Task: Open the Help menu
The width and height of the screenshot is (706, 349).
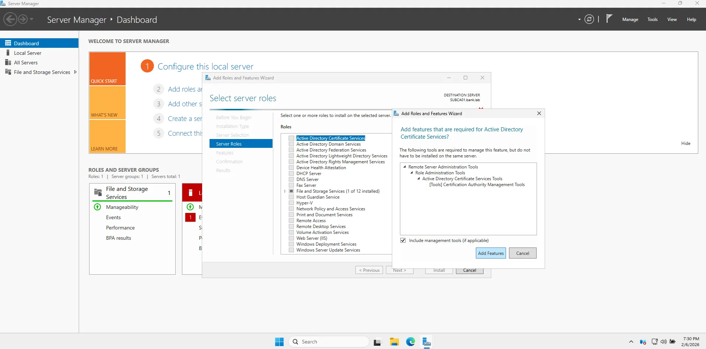Action: (692, 19)
